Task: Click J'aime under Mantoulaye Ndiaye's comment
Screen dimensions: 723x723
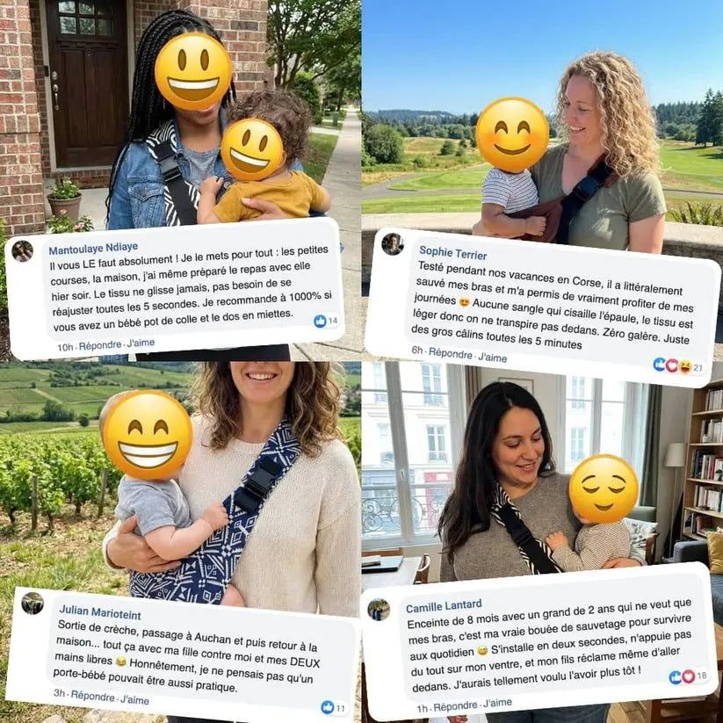Action: (141, 343)
